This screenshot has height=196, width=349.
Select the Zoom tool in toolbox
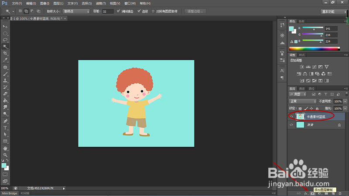coord(5,155)
